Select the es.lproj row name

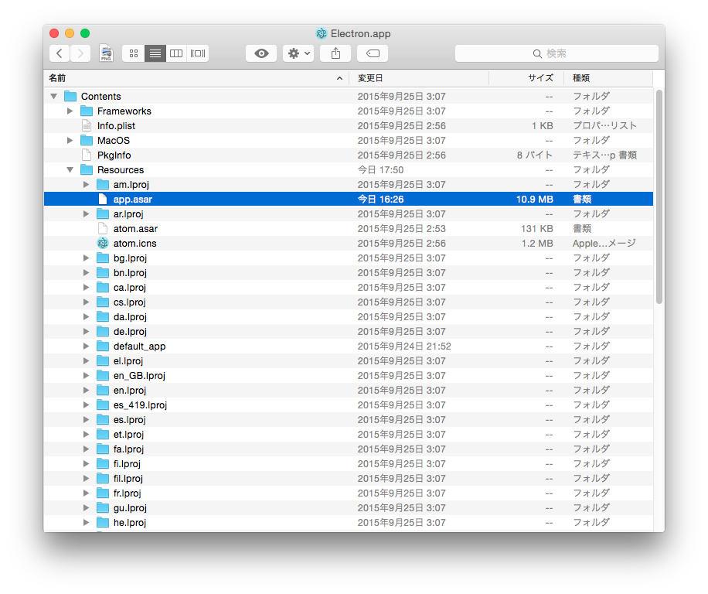coord(130,420)
